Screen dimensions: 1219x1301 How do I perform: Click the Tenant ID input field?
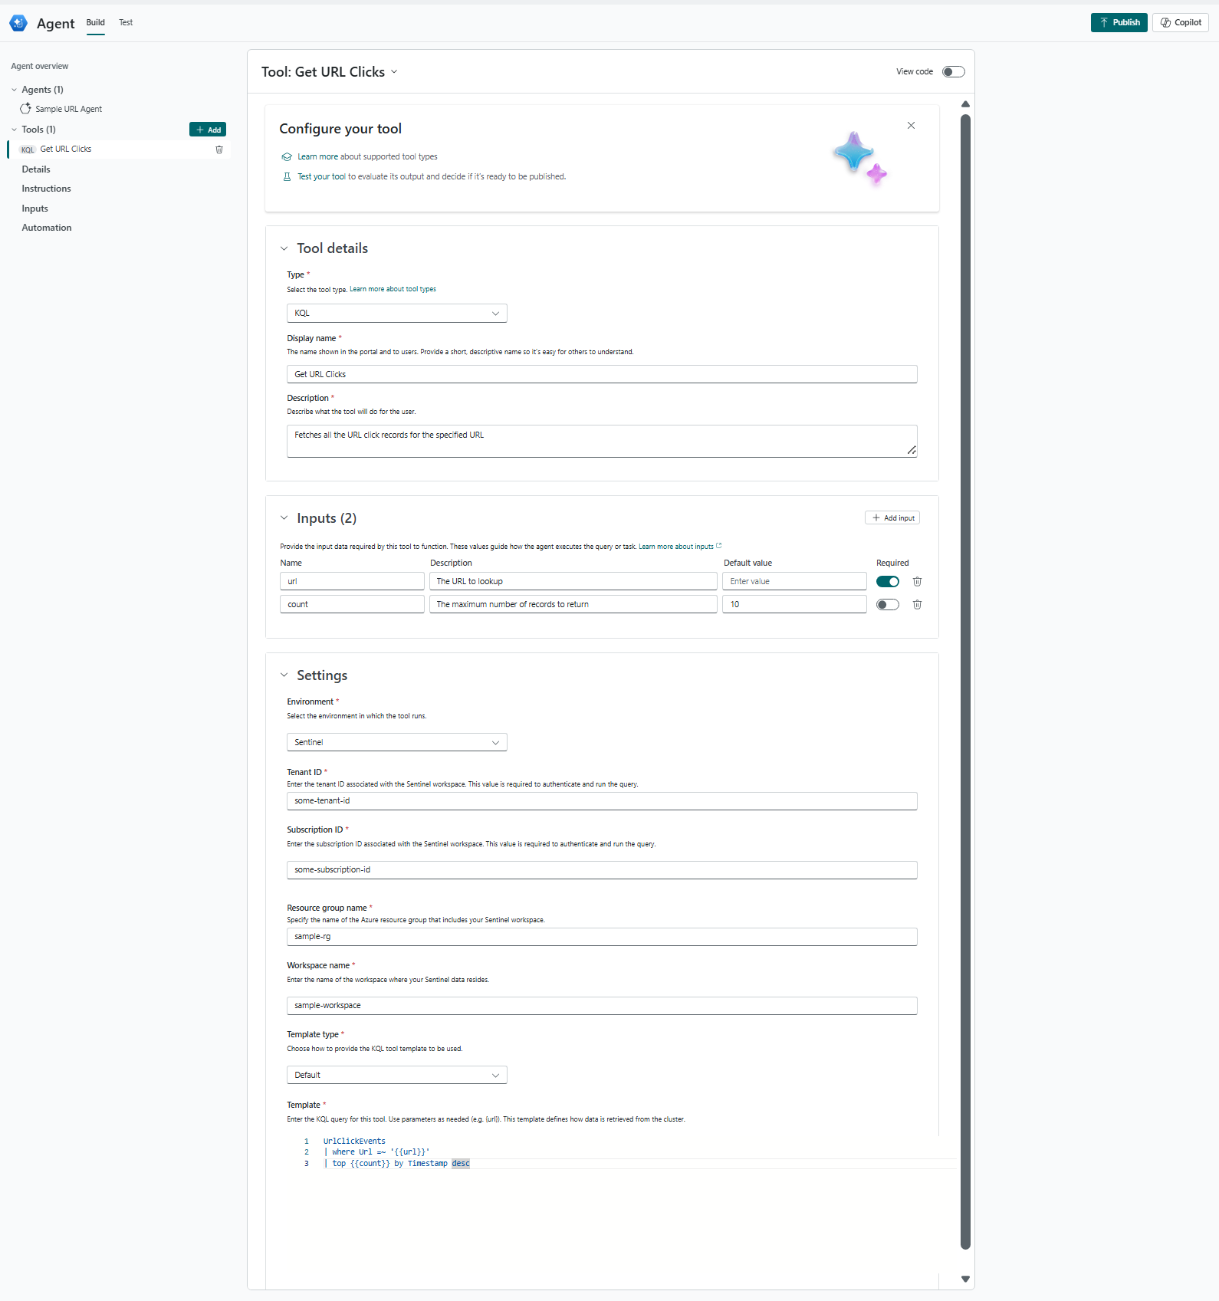click(x=601, y=801)
